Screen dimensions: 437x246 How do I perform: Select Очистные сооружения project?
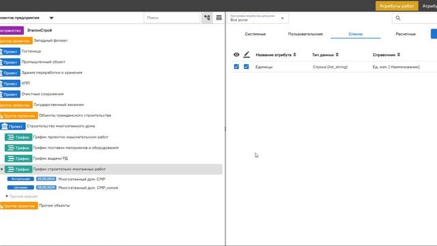tap(42, 94)
